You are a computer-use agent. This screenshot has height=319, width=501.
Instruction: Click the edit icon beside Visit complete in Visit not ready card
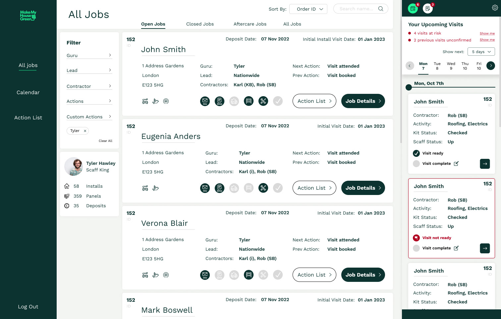pos(456,248)
